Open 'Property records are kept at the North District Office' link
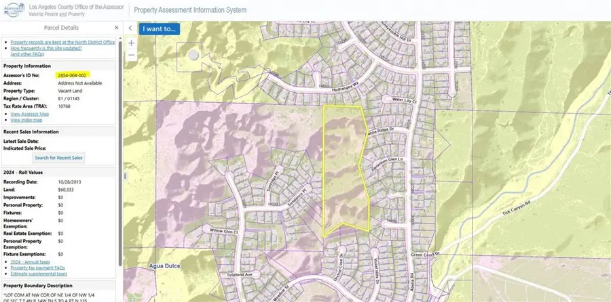611x302 pixels. pyautogui.click(x=62, y=42)
